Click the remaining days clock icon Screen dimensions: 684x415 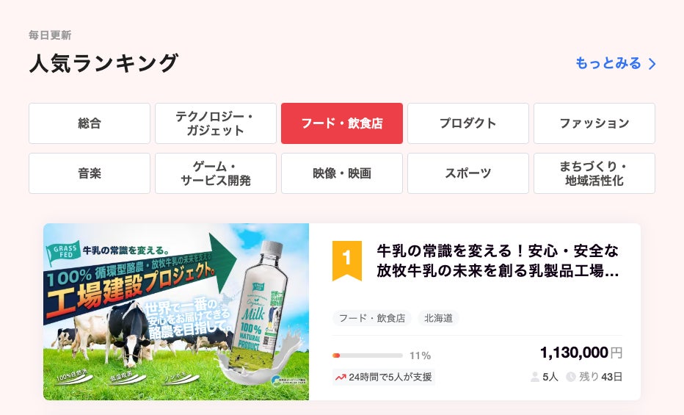[x=570, y=377]
